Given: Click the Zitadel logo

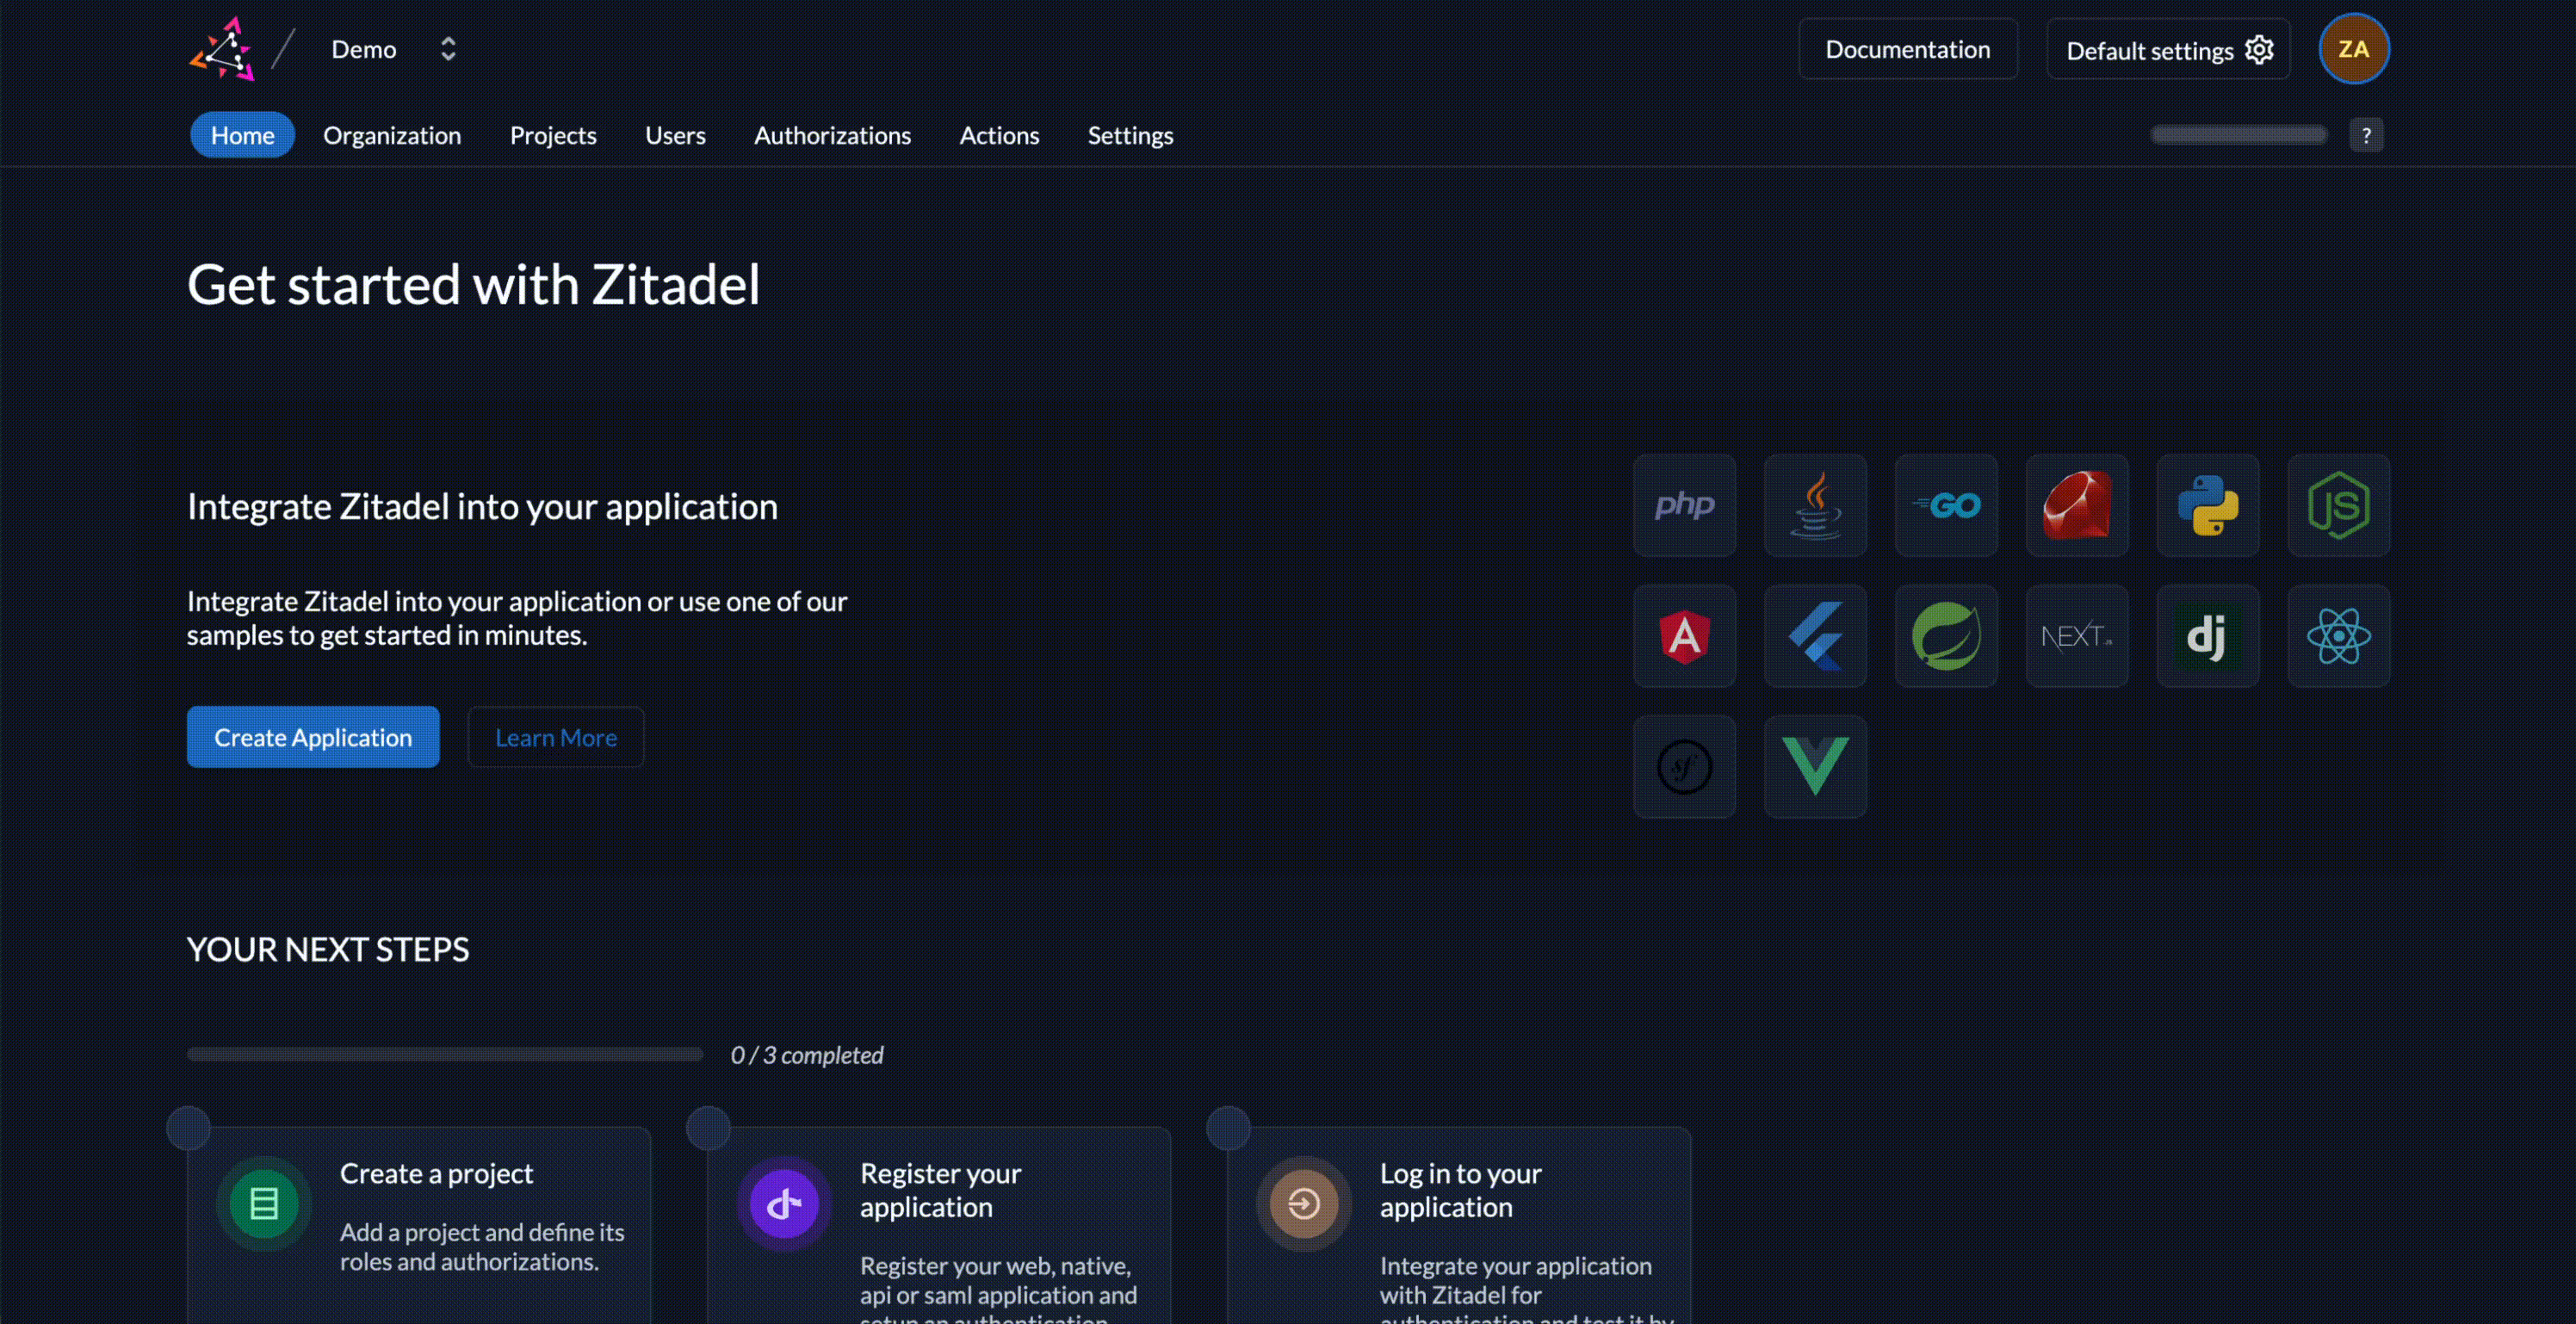Looking at the screenshot, I should pos(223,49).
